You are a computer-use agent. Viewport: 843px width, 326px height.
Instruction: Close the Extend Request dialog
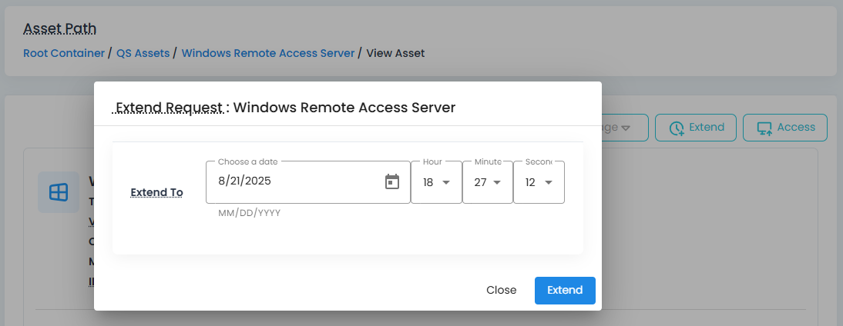click(x=501, y=290)
